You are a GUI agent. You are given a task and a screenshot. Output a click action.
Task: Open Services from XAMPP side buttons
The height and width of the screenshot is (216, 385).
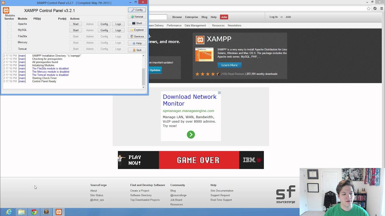click(x=137, y=36)
